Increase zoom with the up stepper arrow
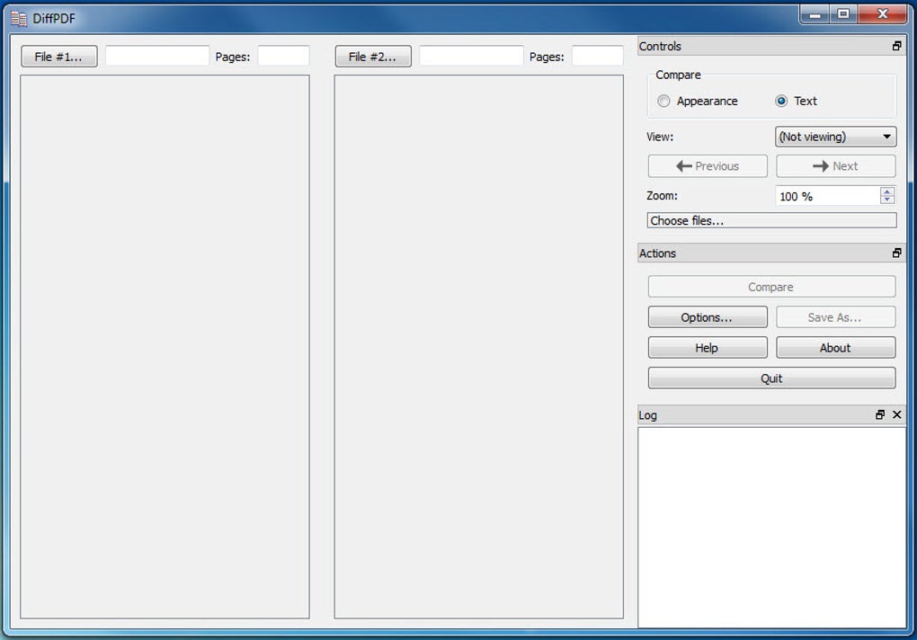The height and width of the screenshot is (640, 917). pyautogui.click(x=887, y=191)
